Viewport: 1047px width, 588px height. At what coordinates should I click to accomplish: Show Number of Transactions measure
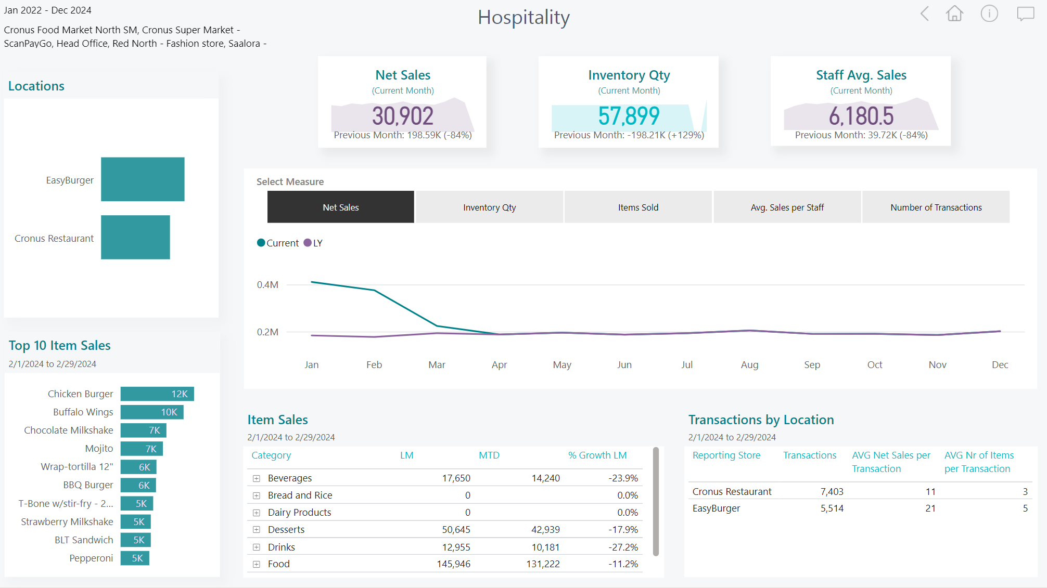(936, 207)
